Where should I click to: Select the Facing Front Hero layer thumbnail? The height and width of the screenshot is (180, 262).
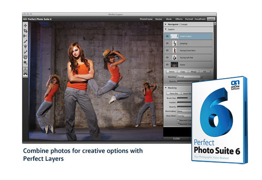coord(174,51)
